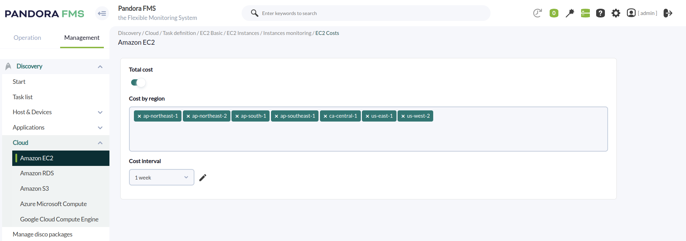686x241 pixels.
Task: Go to Instances monitoring breadcrumb link
Action: point(287,33)
